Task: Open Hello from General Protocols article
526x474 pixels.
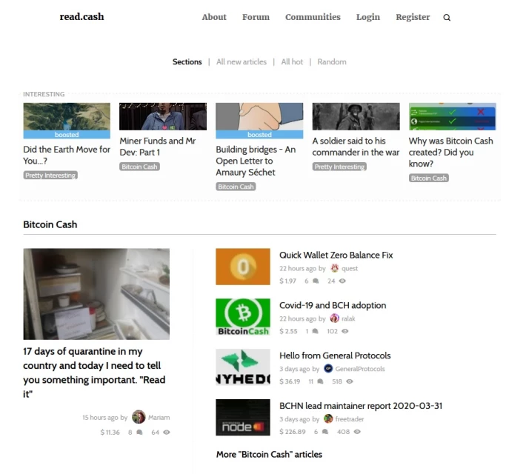Action: (x=335, y=355)
